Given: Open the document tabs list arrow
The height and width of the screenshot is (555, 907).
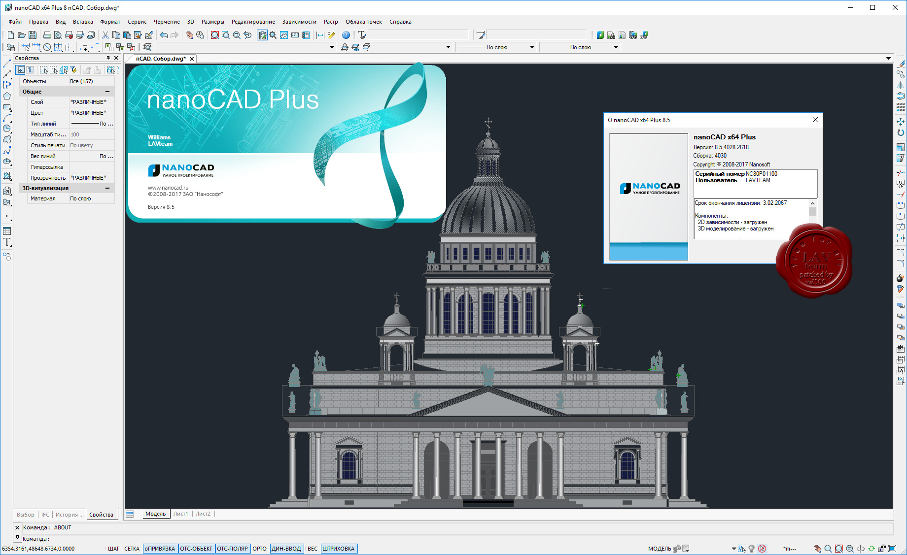Looking at the screenshot, I should [888, 59].
